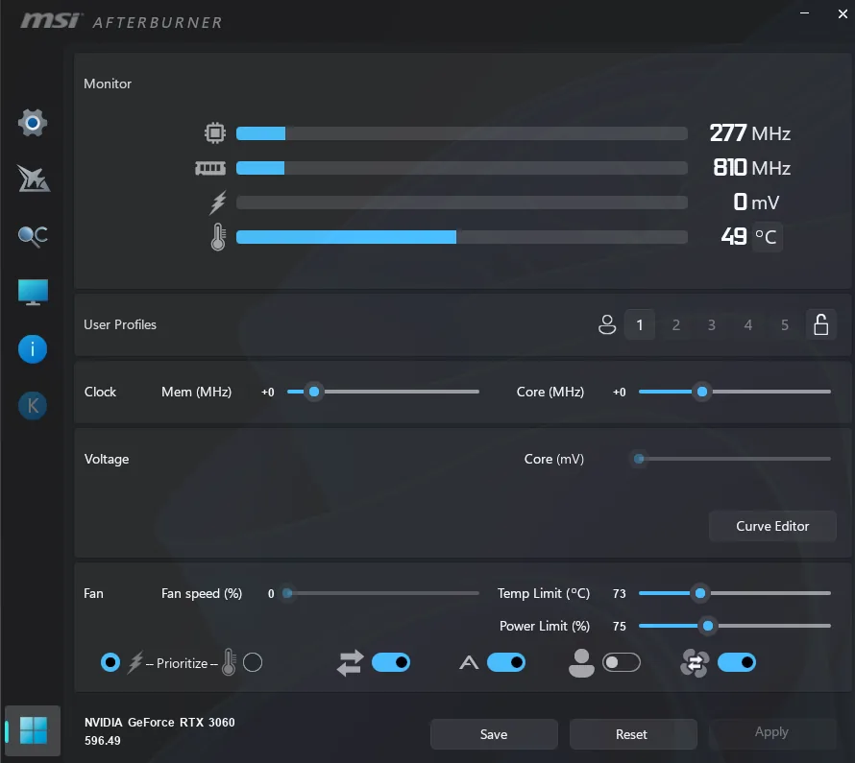This screenshot has height=763, width=855.
Task: Select the prioritize power radio button
Action: (110, 663)
